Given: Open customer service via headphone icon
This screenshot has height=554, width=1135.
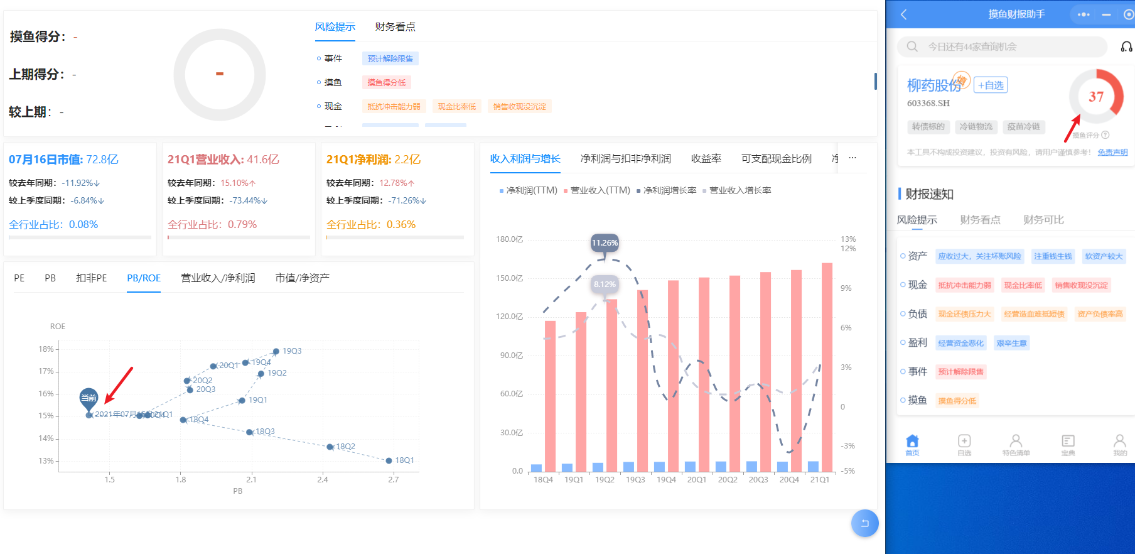Looking at the screenshot, I should pyautogui.click(x=1126, y=46).
